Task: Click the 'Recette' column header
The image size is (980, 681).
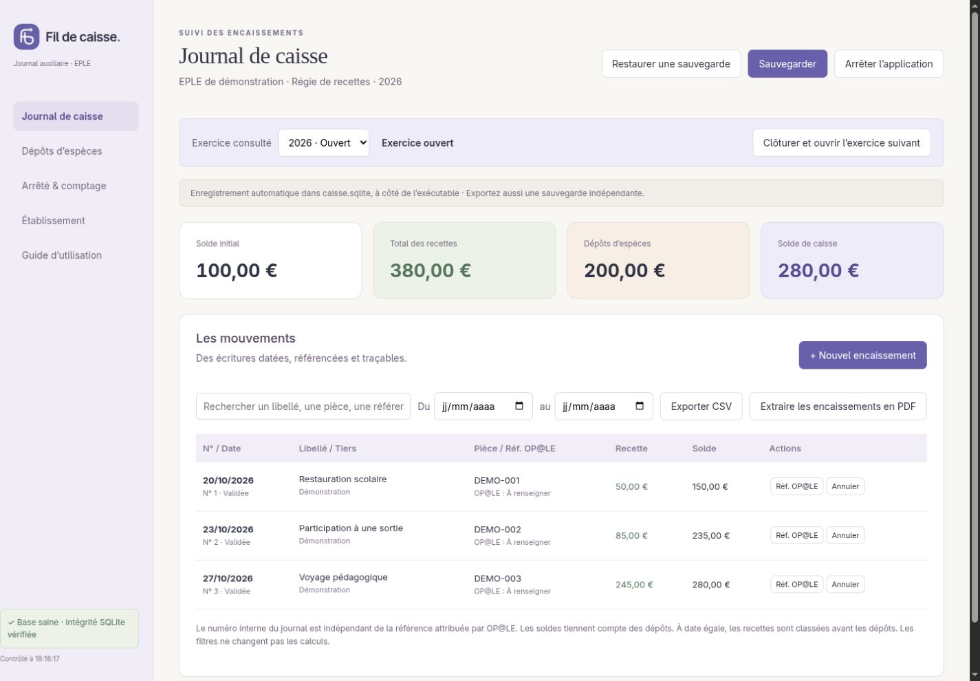Action: pos(631,448)
